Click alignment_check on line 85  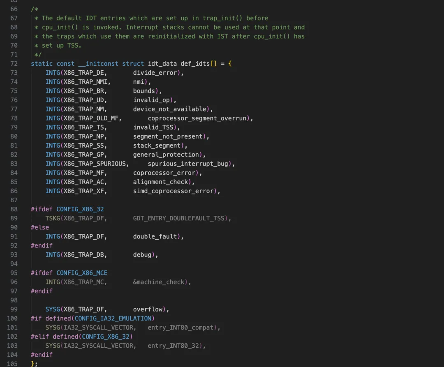161,182
